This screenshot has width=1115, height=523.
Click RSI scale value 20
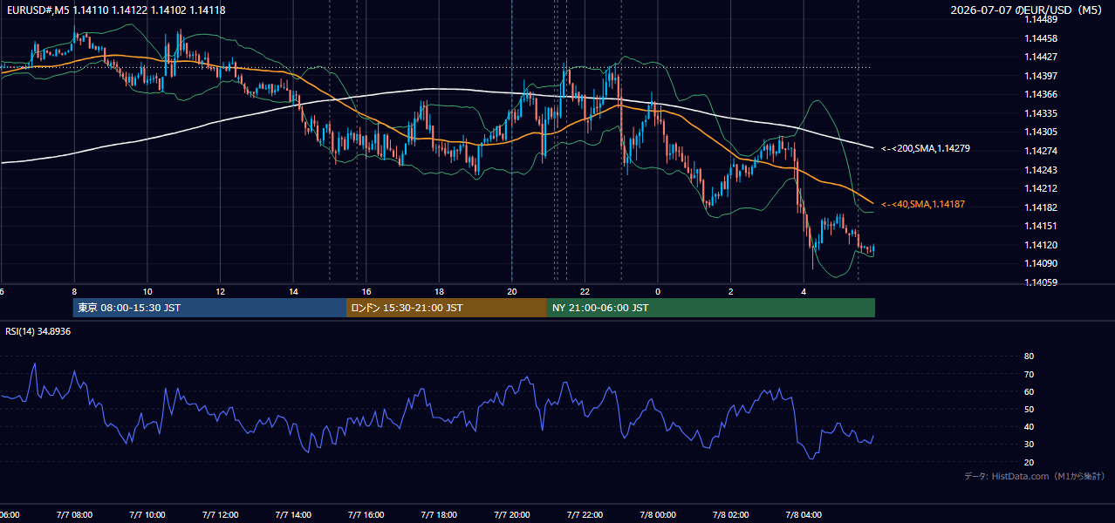(1029, 462)
